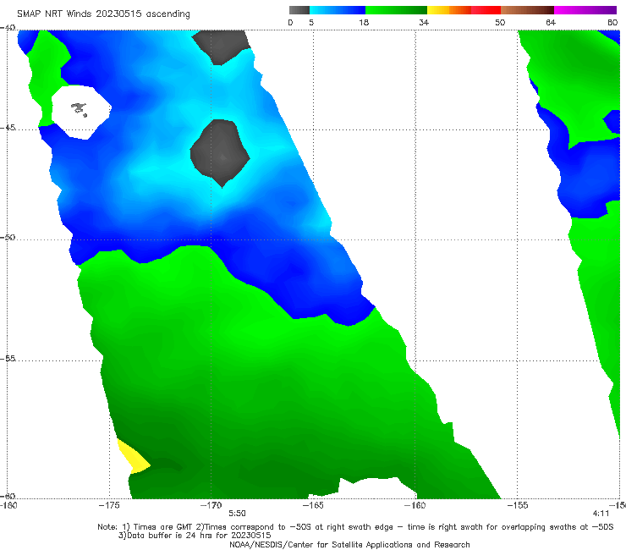Click the large gray low-wind patch near -170, -46
The image size is (626, 550).
tap(220, 153)
